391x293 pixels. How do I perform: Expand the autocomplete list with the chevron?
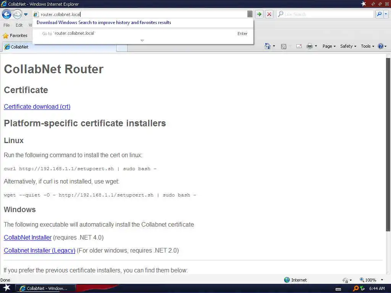tap(142, 40)
